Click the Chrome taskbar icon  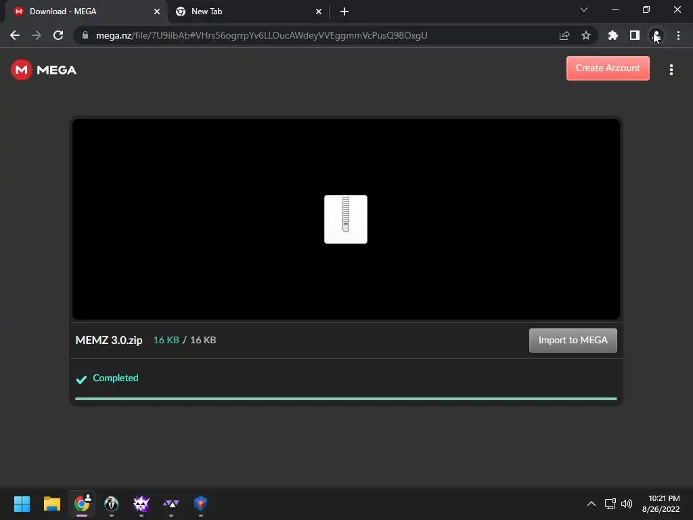(x=82, y=504)
